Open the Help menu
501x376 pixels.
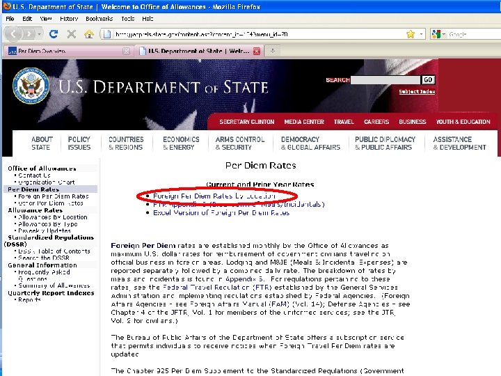tap(148, 19)
